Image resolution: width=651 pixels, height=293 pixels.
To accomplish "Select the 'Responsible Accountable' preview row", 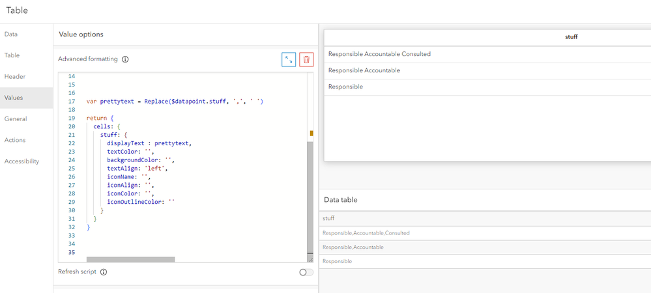I will coord(364,70).
